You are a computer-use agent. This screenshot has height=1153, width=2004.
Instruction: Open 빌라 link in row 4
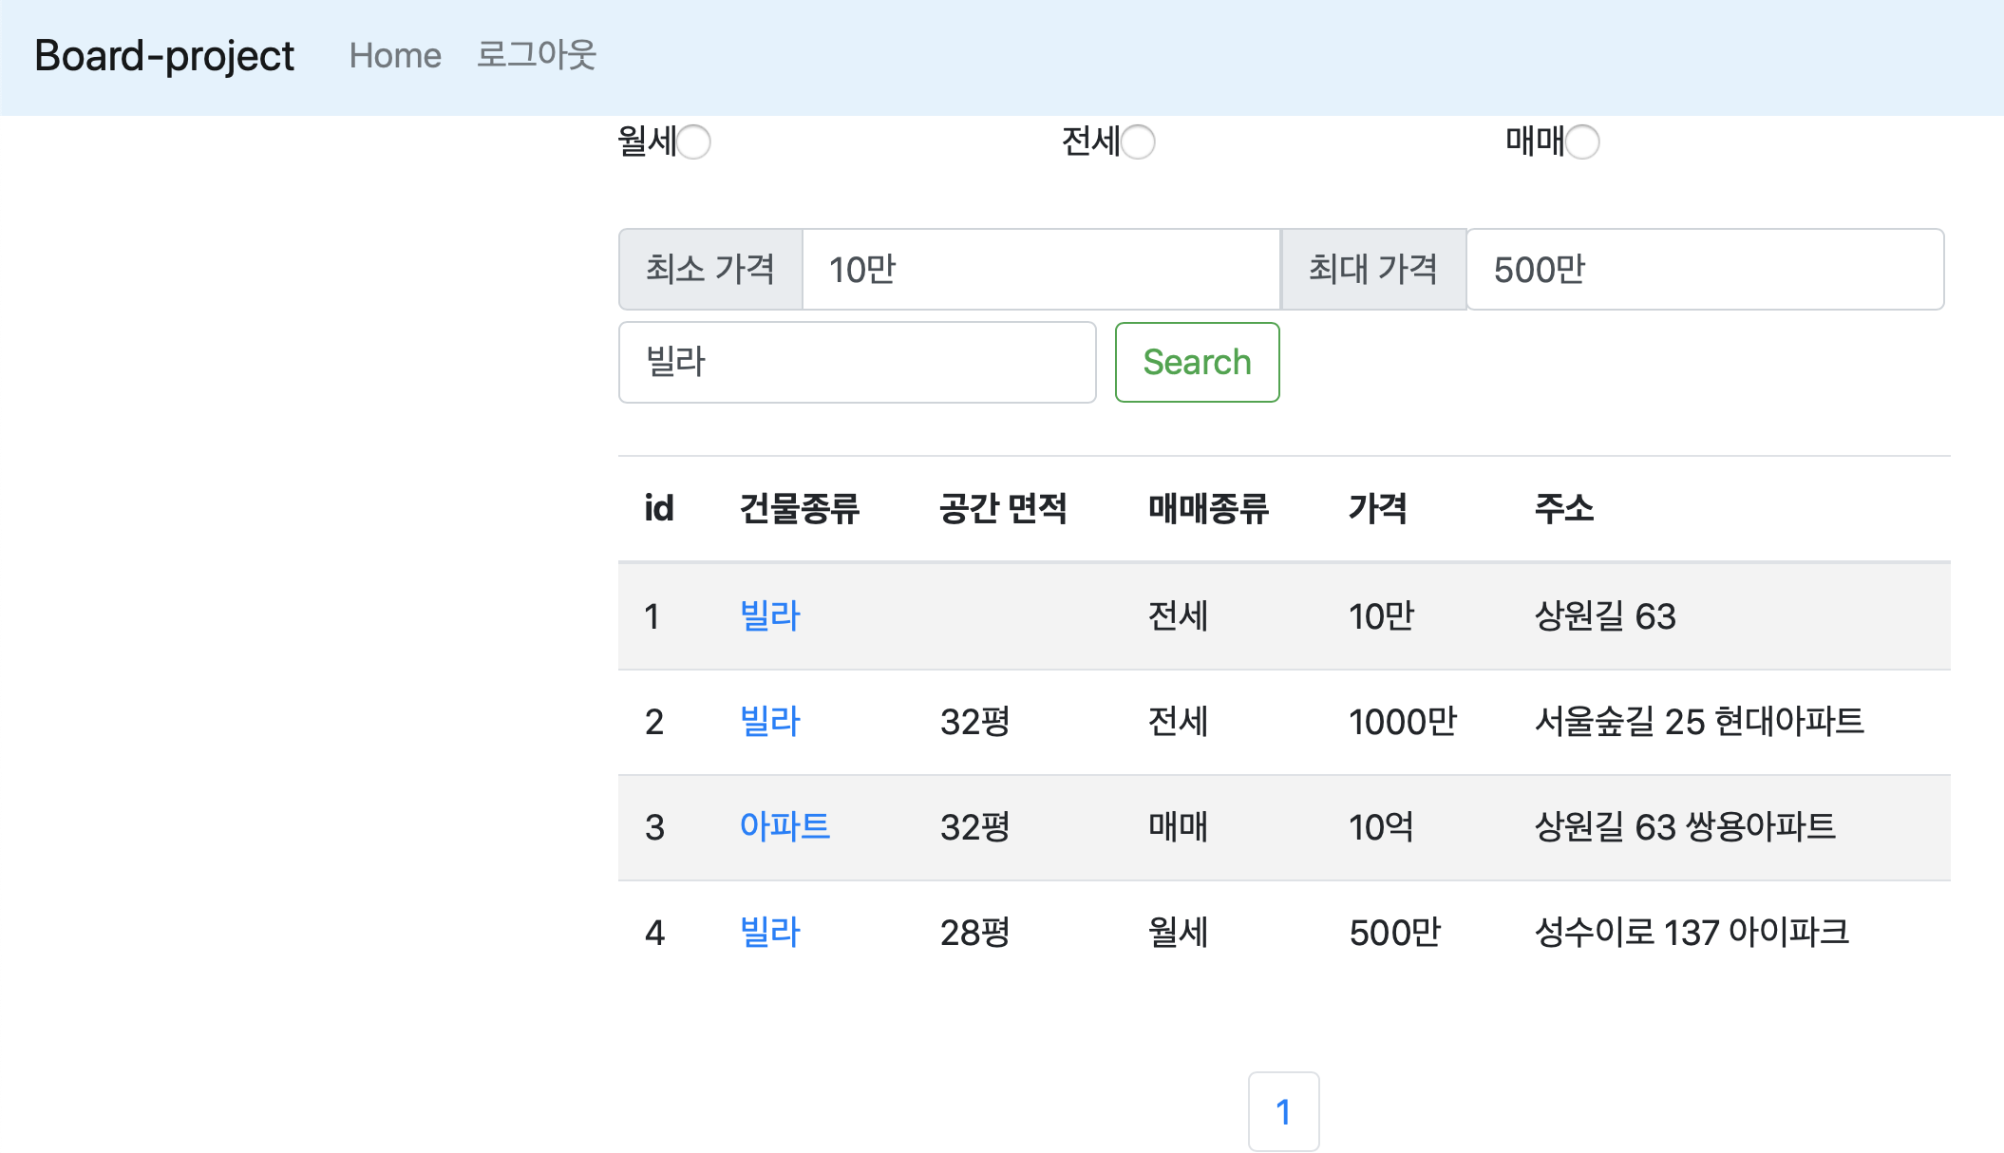coord(769,933)
